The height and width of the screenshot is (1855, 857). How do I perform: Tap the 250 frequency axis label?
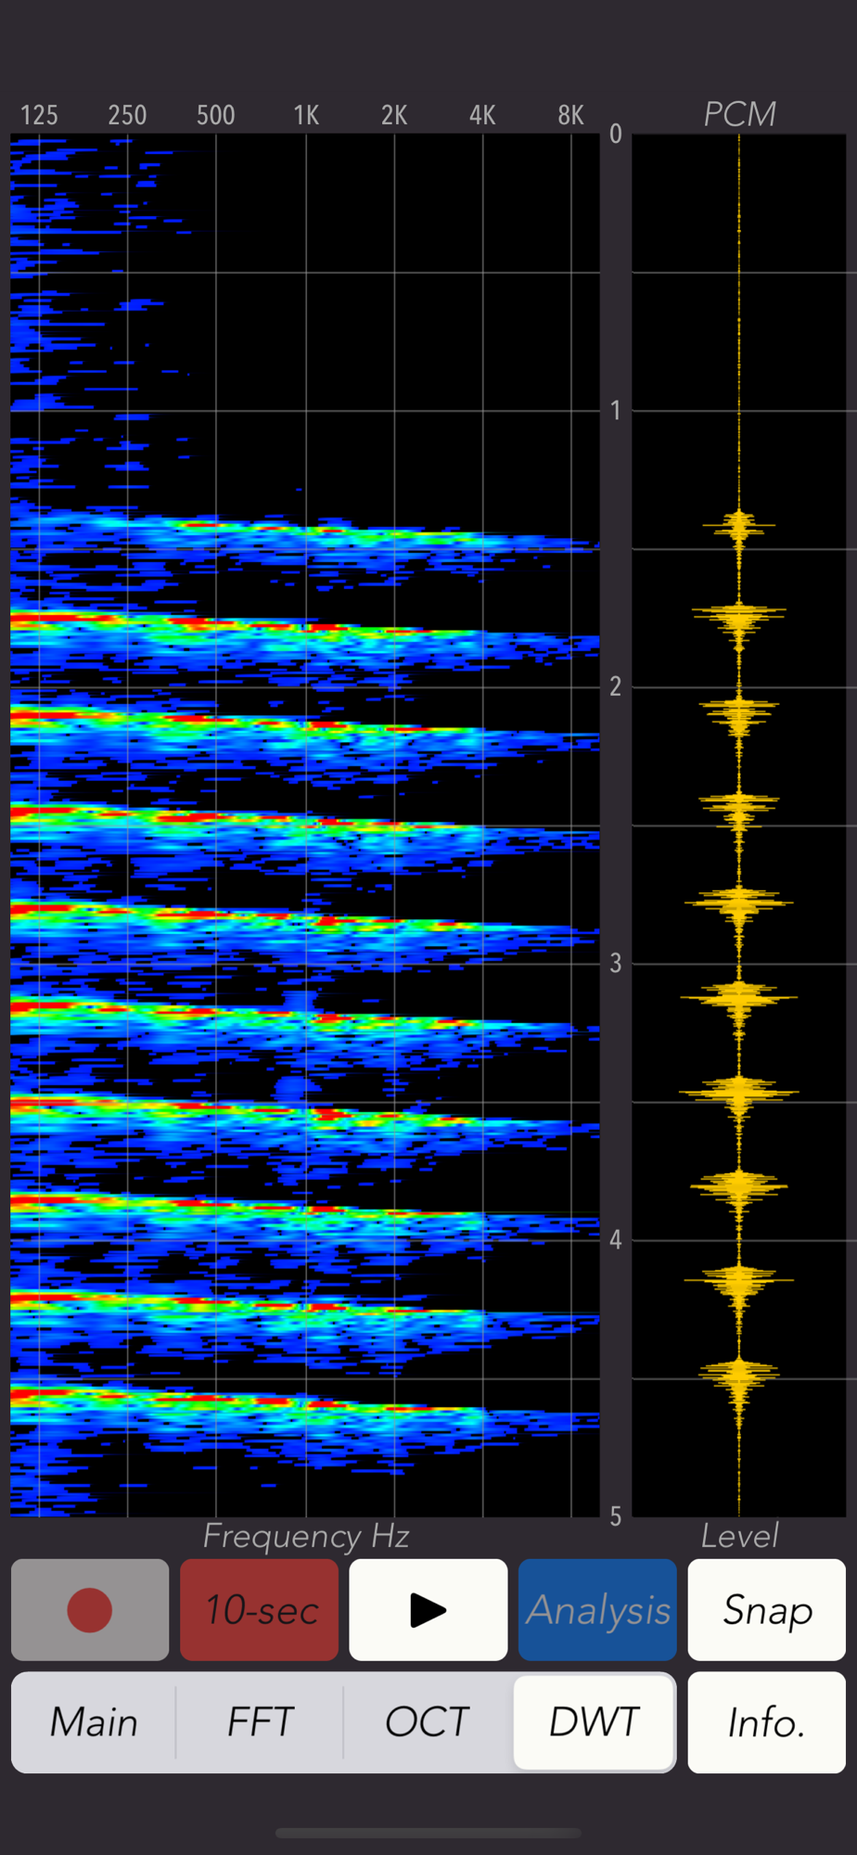tap(127, 115)
